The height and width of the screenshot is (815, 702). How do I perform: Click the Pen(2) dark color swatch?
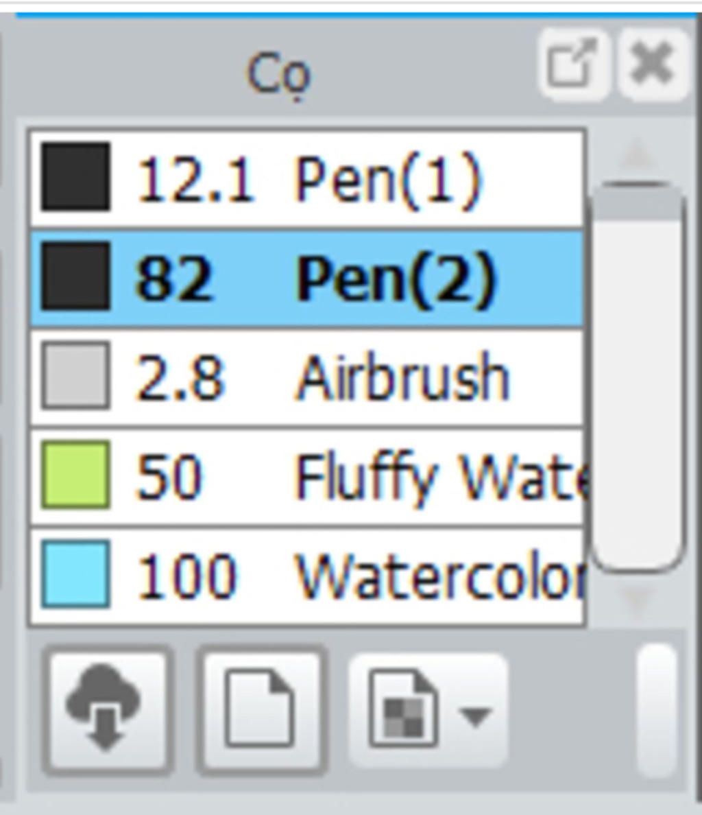tap(76, 276)
